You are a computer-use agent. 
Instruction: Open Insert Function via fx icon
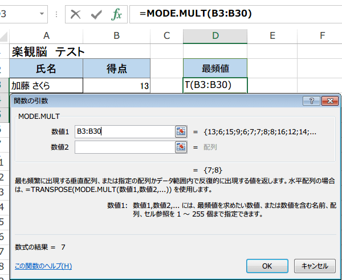pos(116,14)
